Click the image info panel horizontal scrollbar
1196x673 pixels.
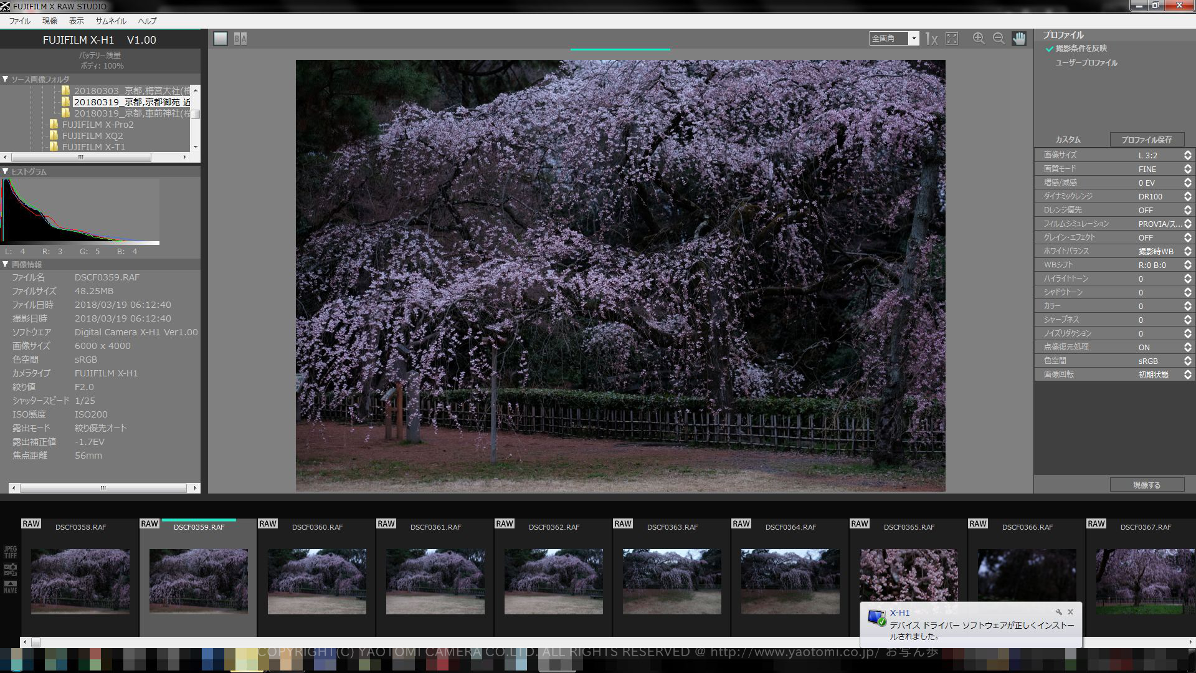point(103,488)
